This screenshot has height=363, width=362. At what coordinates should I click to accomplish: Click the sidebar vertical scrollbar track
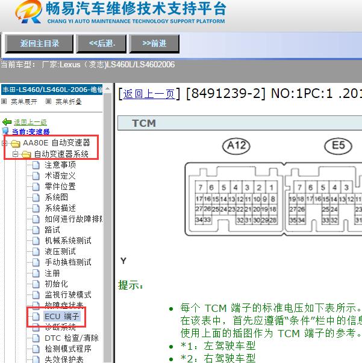click(x=107, y=228)
